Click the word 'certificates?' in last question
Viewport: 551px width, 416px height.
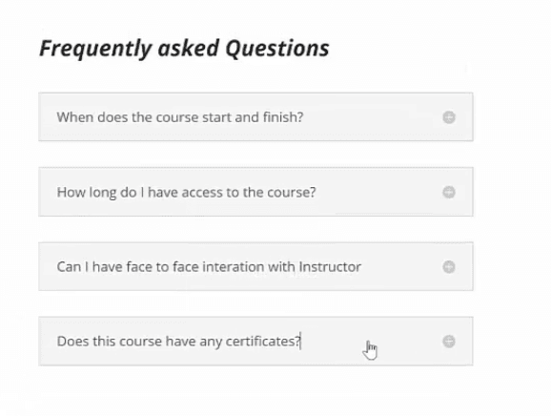pos(263,342)
